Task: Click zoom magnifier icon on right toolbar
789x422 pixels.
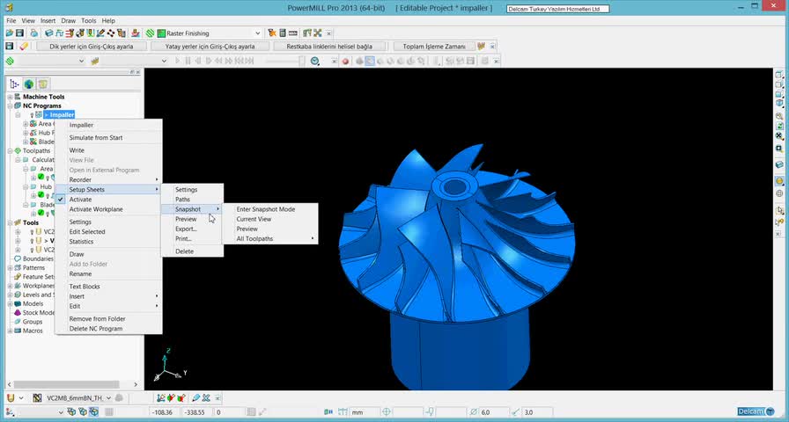Action: point(779,116)
